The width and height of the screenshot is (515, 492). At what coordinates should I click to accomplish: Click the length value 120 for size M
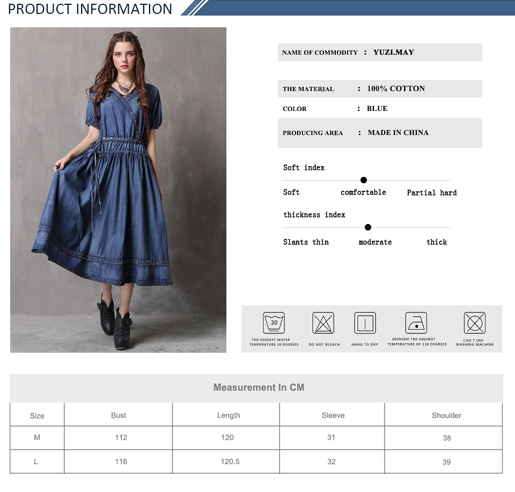point(227,437)
